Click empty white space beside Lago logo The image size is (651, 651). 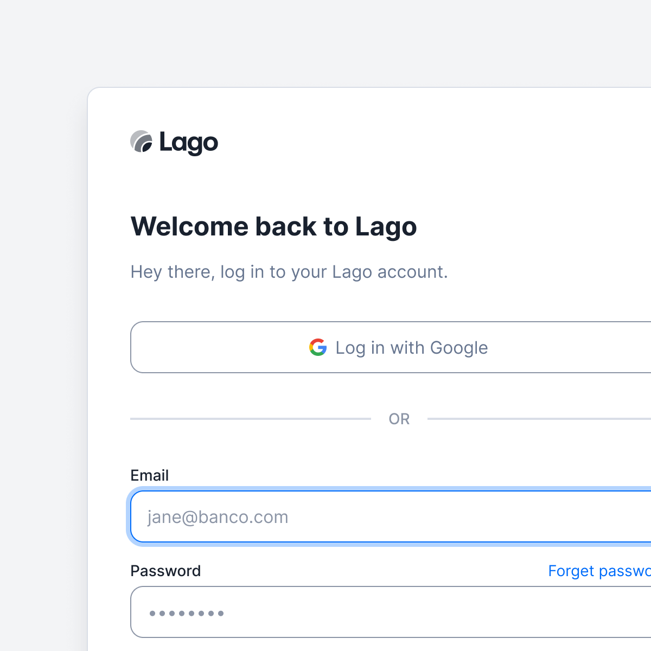[x=434, y=143]
